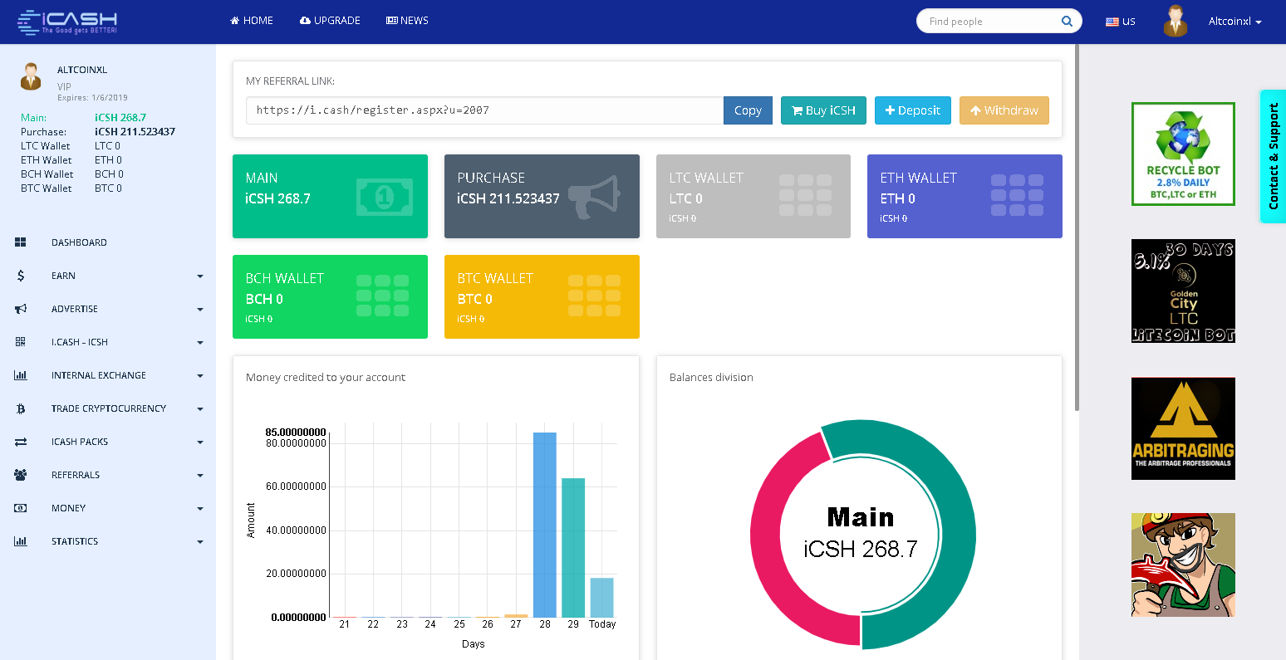Expand the Money menu arrow
1286x660 pixels.
[x=200, y=509]
